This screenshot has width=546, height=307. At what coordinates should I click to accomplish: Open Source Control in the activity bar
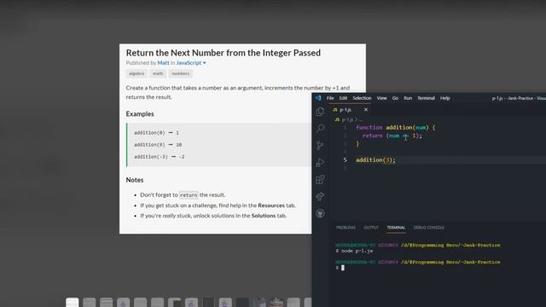pos(320,146)
